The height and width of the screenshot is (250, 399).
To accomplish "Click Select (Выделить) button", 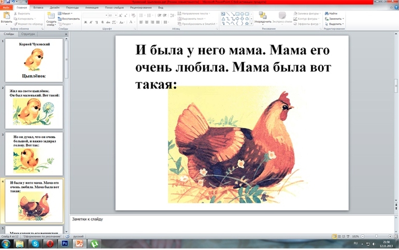I will 334,24.
